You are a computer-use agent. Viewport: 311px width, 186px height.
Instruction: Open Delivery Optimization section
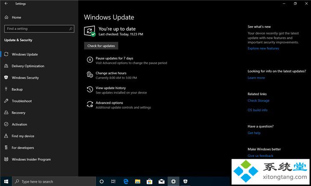28,66
